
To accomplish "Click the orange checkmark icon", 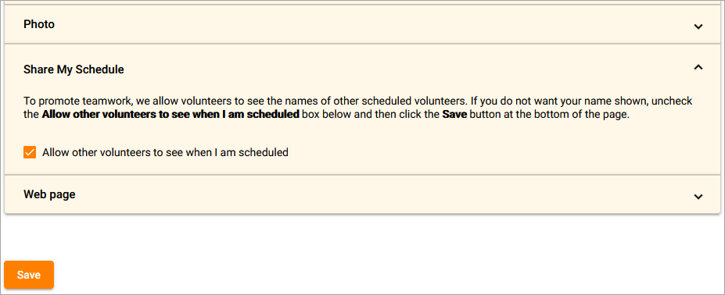I will pyautogui.click(x=30, y=152).
